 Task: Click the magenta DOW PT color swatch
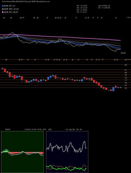(3, 12)
